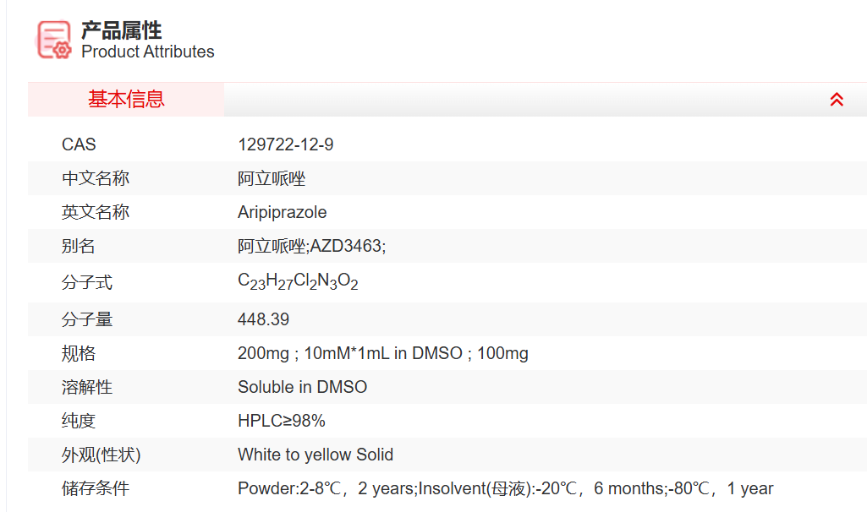Collapse the 基本信息 section using the red chevron
Viewport: 867px width, 512px height.
[837, 100]
